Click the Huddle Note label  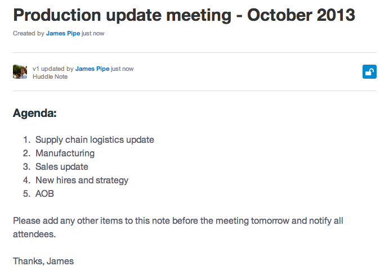(50, 77)
